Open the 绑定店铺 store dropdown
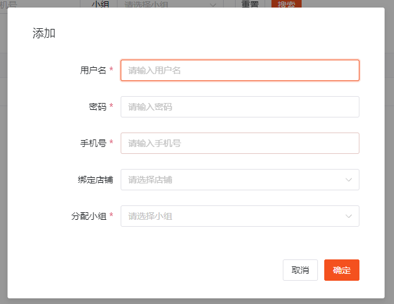Image resolution: width=394 pixels, height=304 pixels. pos(233,180)
